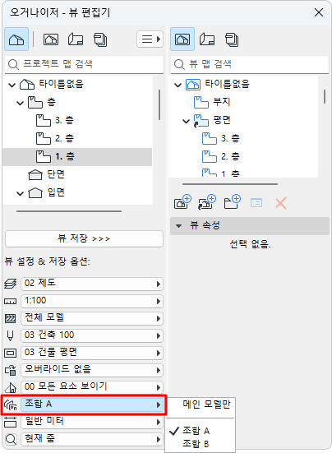The image size is (332, 453).
Task: Close the 오거나이저 - 뷰 편집기 window
Action: (x=319, y=12)
